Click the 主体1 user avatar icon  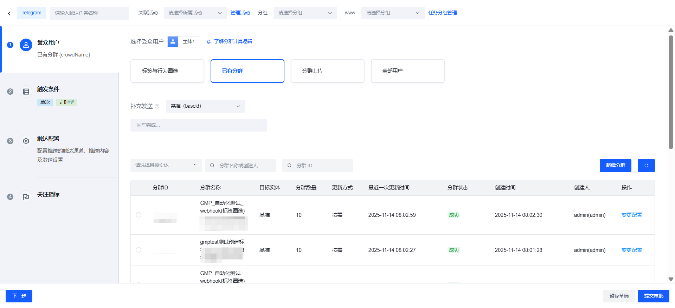173,42
